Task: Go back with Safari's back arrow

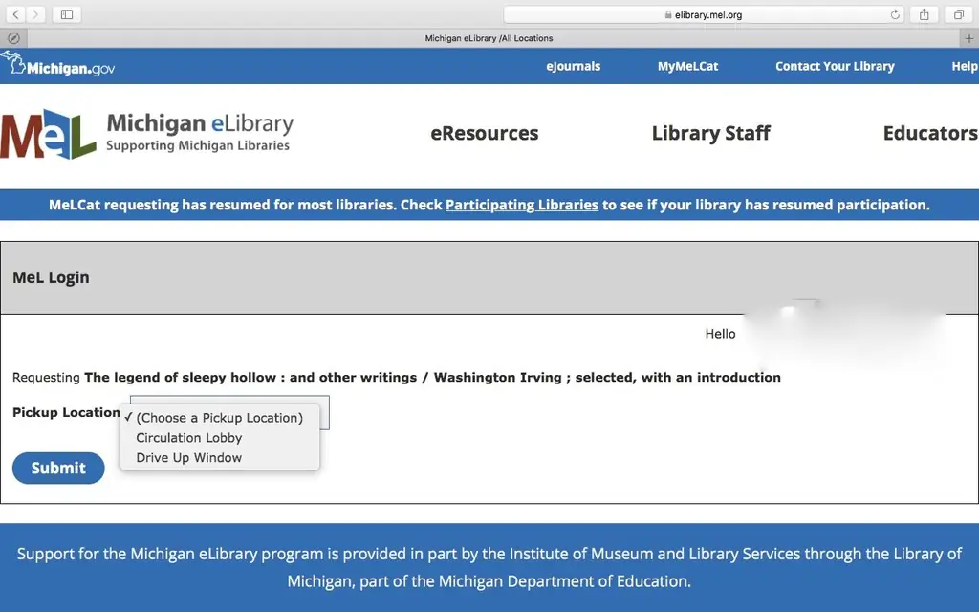Action: point(15,14)
